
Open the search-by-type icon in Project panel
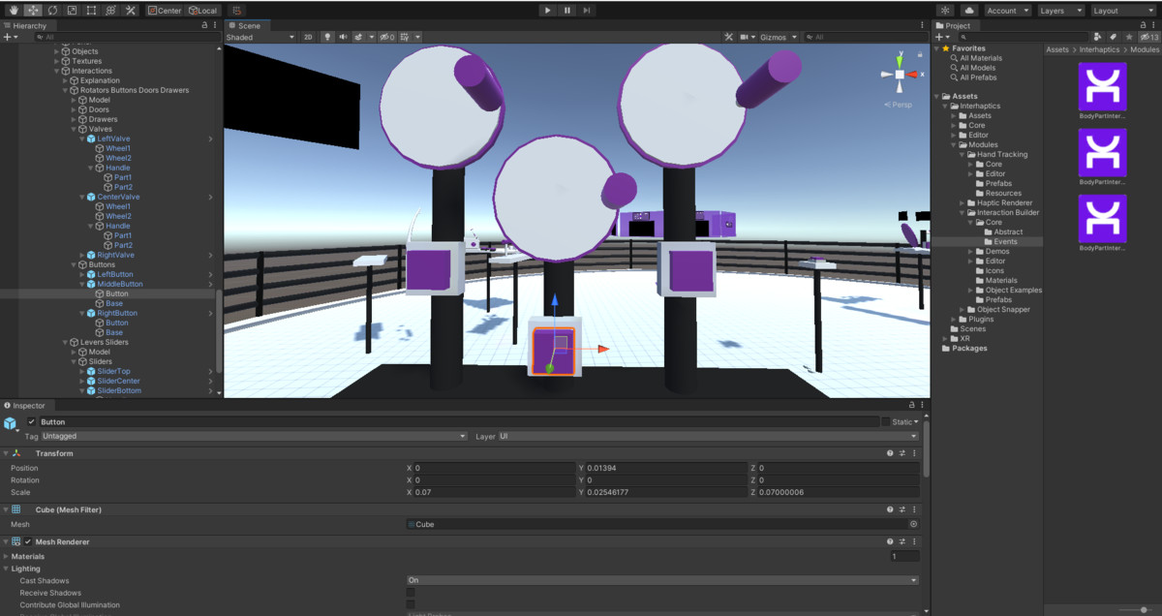click(1098, 36)
